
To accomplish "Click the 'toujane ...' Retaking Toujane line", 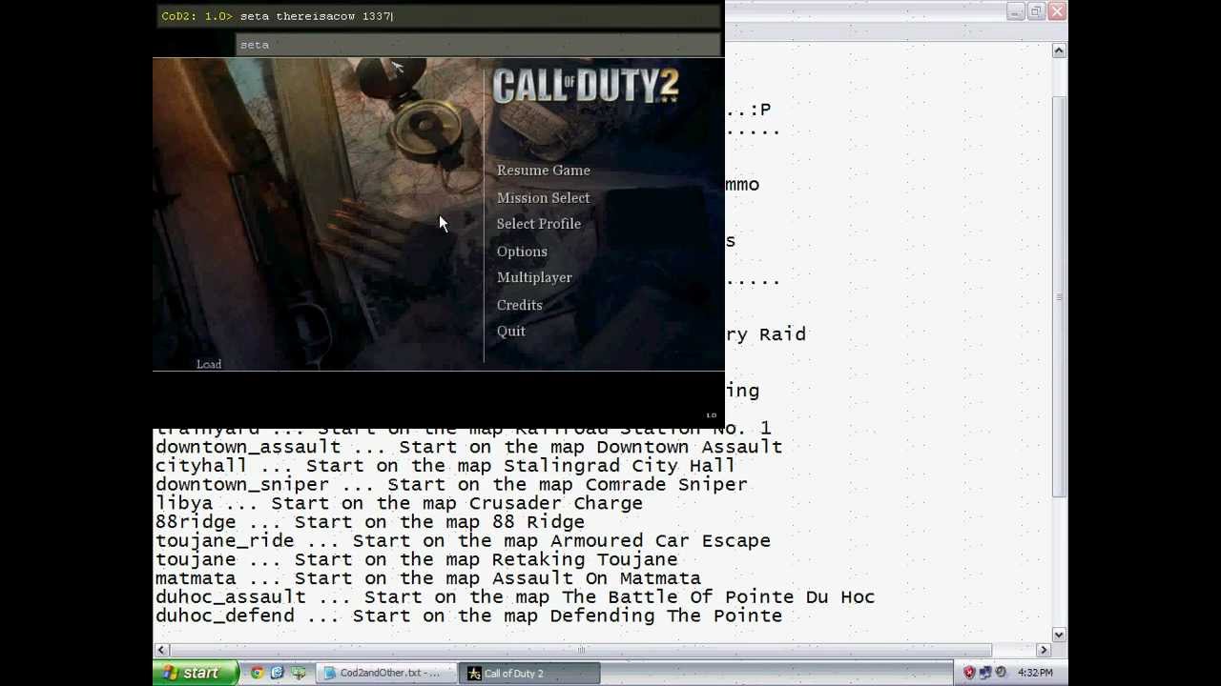I will (417, 559).
